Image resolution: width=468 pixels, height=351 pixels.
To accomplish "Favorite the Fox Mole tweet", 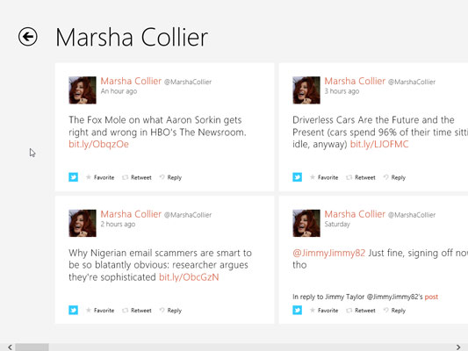I will click(x=100, y=177).
